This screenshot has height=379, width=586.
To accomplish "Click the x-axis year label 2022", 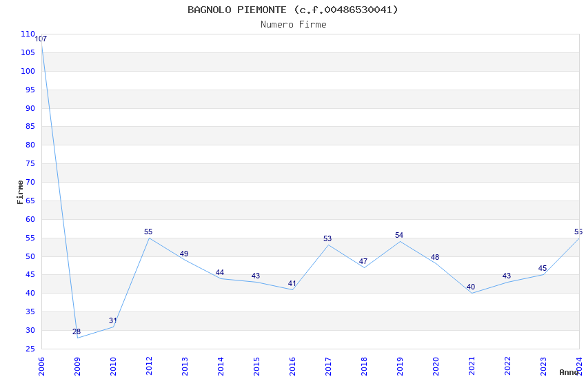I will click(507, 367).
